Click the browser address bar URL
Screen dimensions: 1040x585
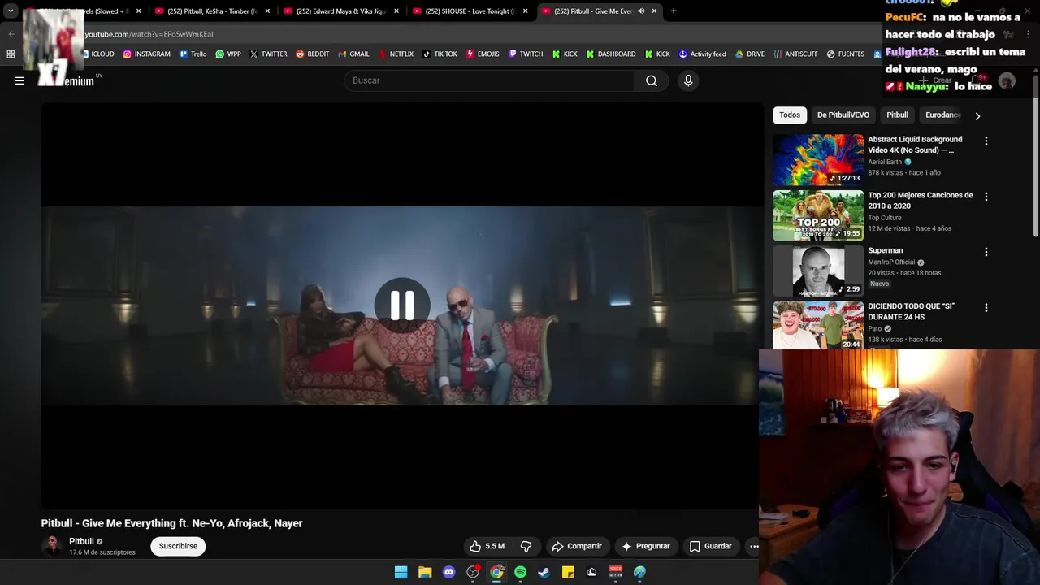coord(149,34)
